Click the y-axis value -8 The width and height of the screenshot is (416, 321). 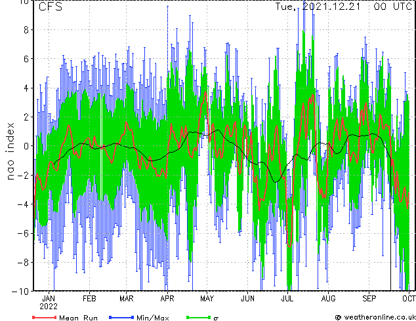23,263
